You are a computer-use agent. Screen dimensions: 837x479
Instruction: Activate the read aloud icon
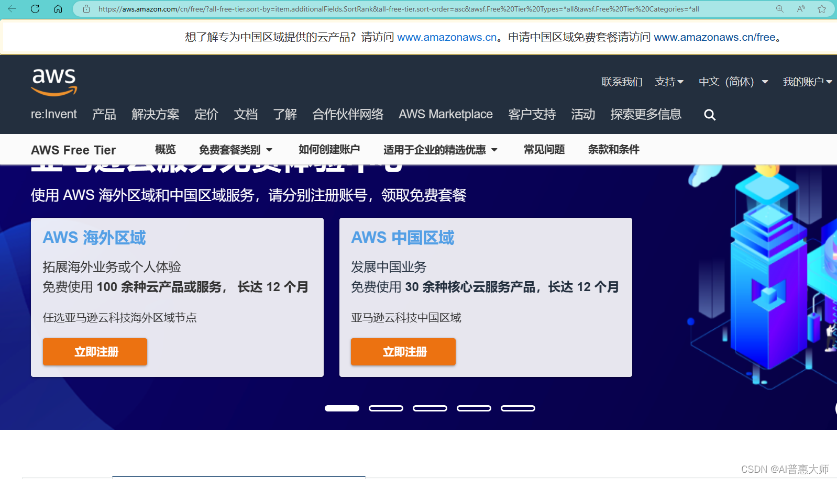(x=801, y=9)
